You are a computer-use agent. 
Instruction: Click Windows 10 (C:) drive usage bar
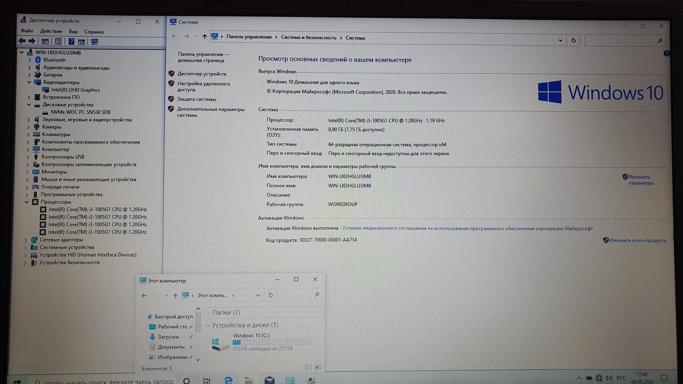tap(272, 342)
